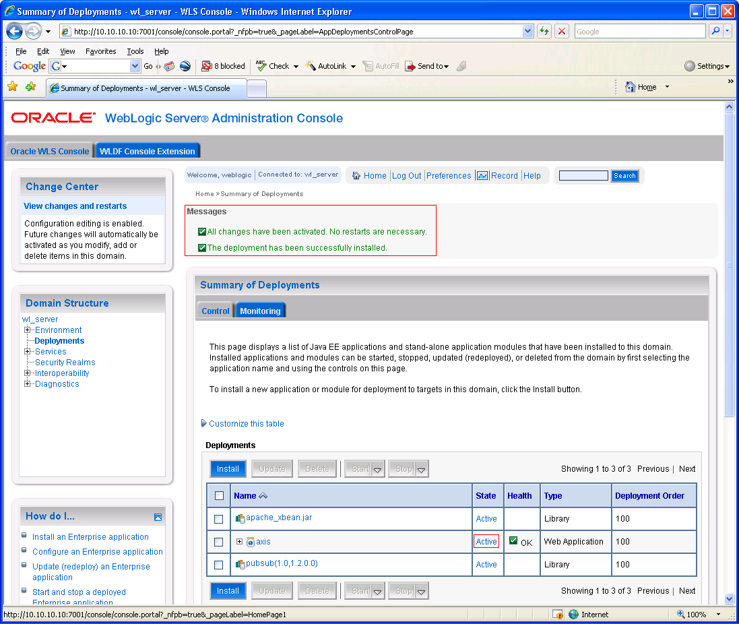
Task: Check the axis deployment row checkbox
Action: (219, 542)
